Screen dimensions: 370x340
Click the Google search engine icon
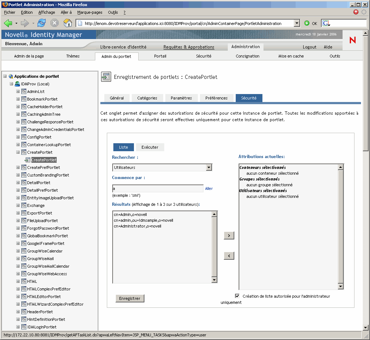[326, 23]
